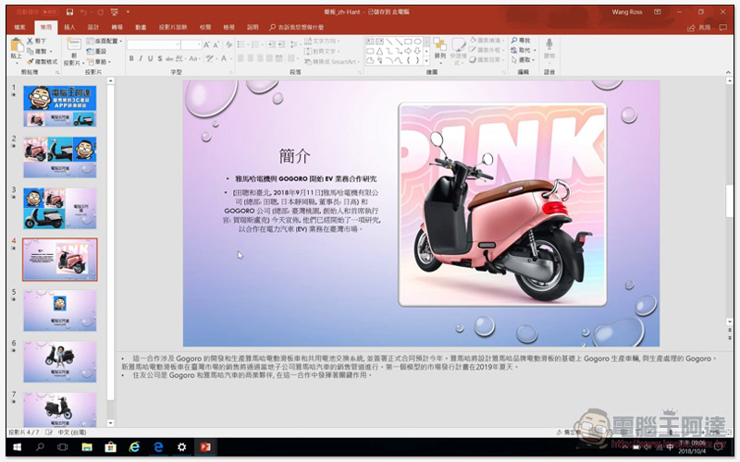
Task: Click the Cut (剪下) scissors button
Action: [36, 41]
